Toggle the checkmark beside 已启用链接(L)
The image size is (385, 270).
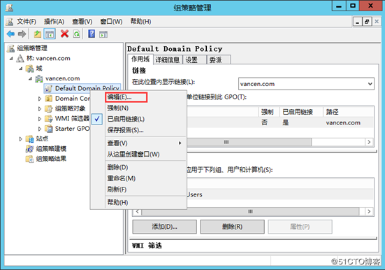[97, 119]
